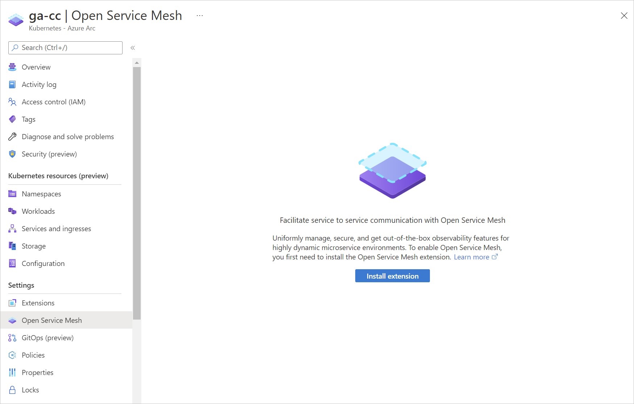
Task: Click the Open Service Mesh sidebar icon
Action: tap(12, 320)
